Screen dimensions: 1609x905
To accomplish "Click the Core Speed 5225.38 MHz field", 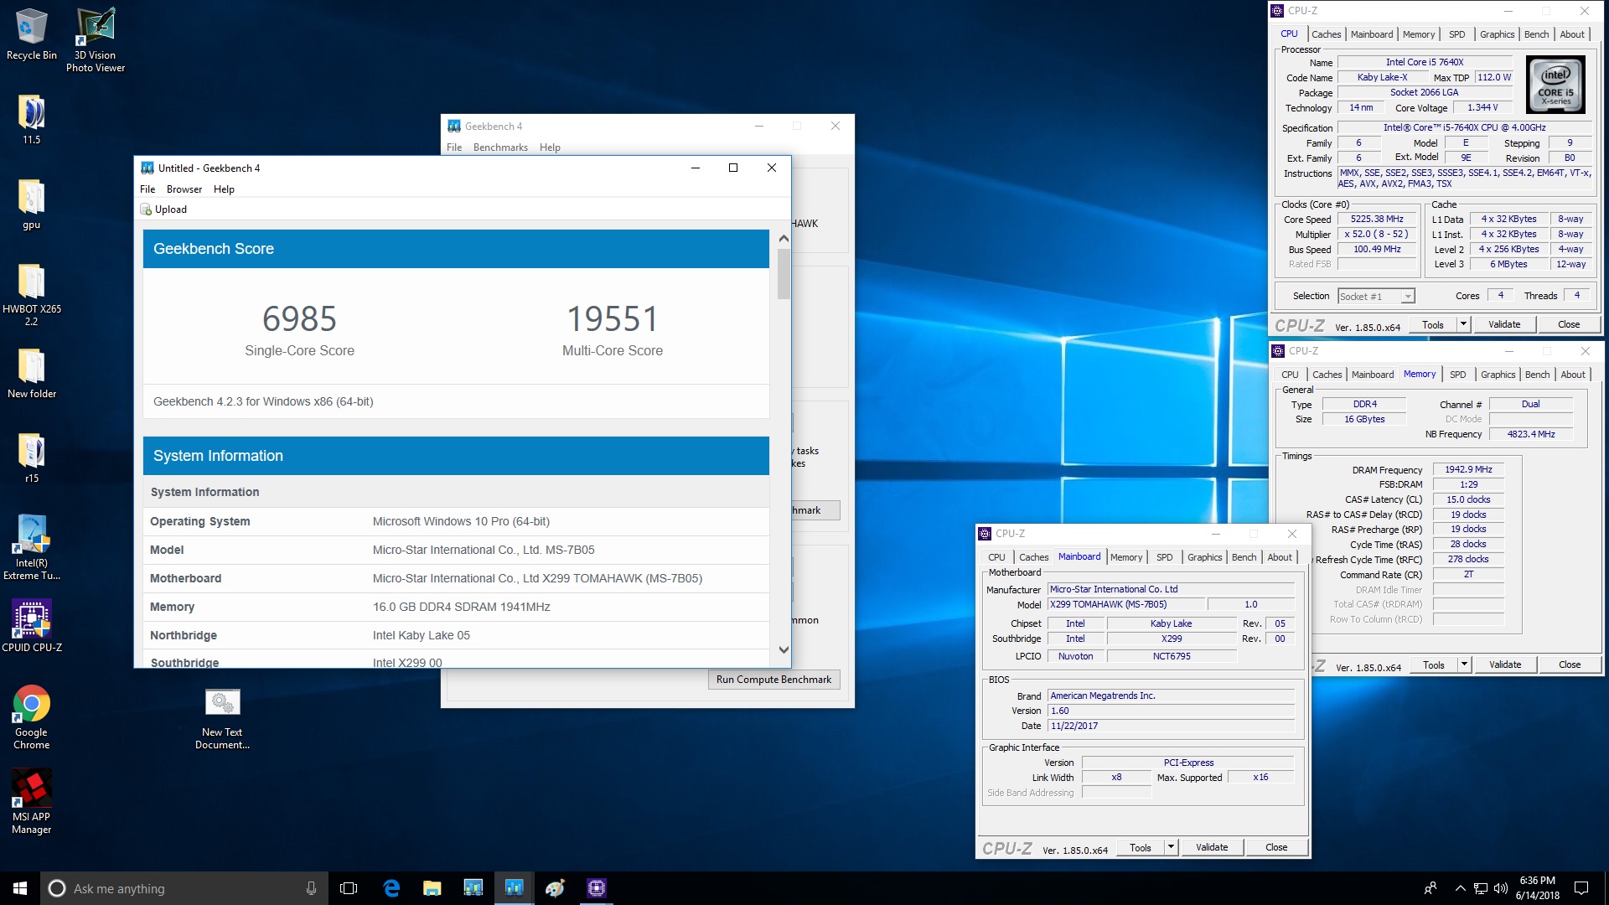I will tap(1377, 220).
